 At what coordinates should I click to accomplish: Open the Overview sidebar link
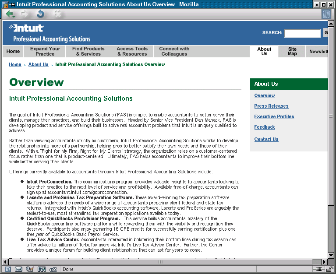(265, 95)
